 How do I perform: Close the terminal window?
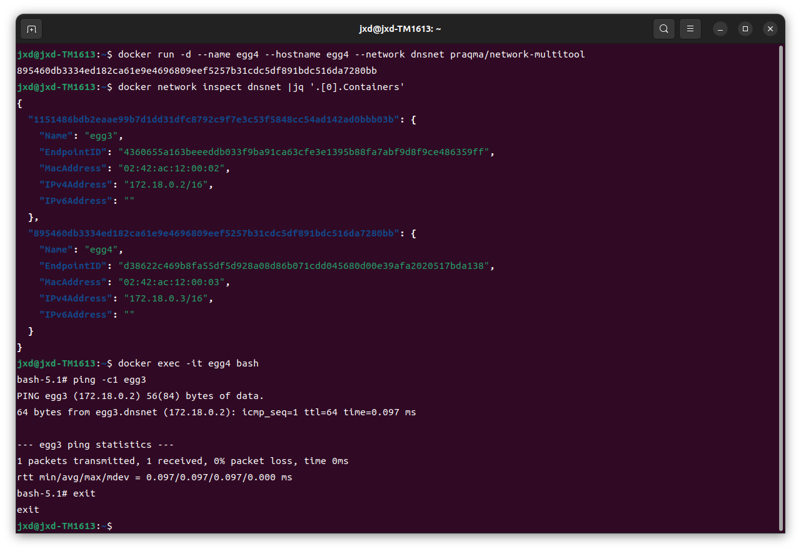pyautogui.click(x=770, y=29)
